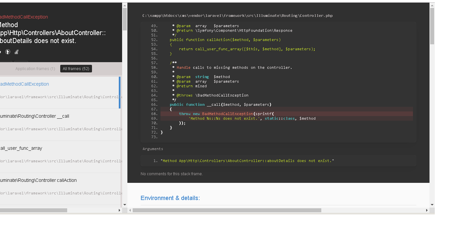This screenshot has width=452, height=246.
Task: Click details pane scroll-up arrow
Action: [432, 5]
